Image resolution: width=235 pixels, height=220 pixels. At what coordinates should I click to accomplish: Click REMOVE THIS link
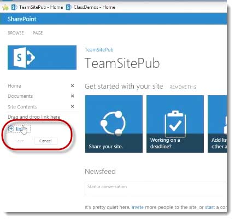(x=183, y=87)
